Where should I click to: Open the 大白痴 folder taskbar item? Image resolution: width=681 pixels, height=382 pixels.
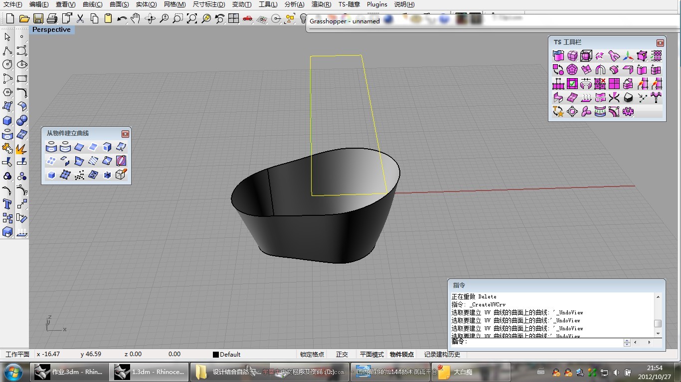click(x=470, y=372)
